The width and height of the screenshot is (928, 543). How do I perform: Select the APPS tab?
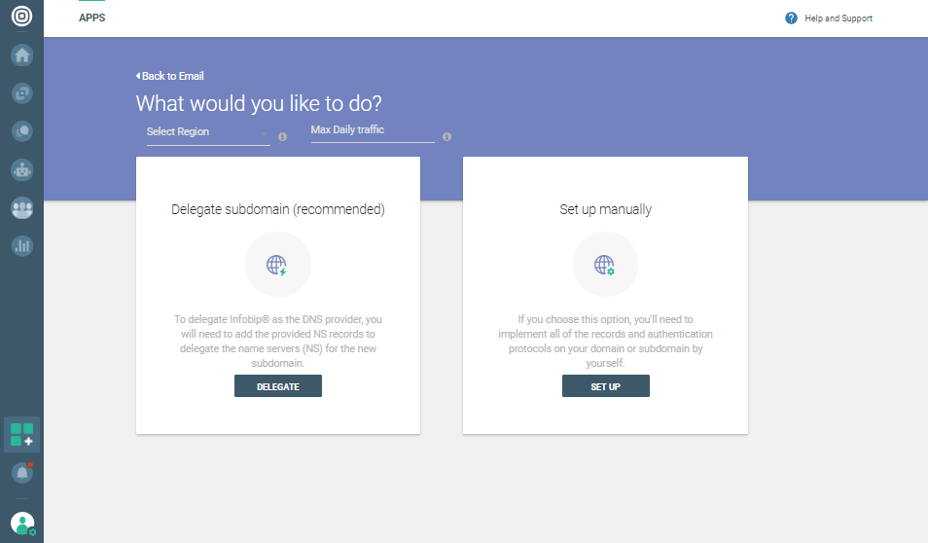coord(92,18)
